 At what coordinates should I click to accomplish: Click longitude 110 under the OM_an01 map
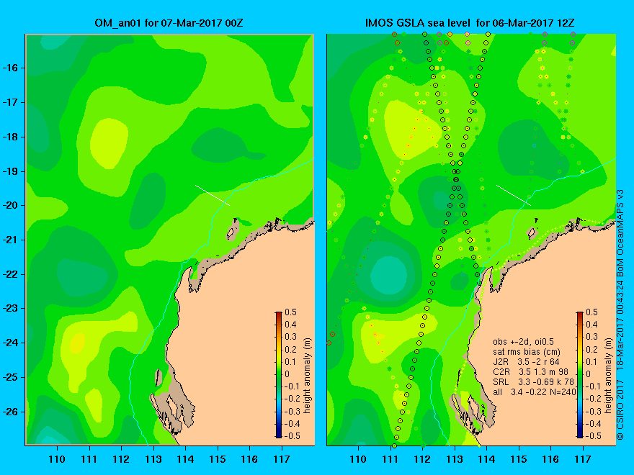[57, 459]
